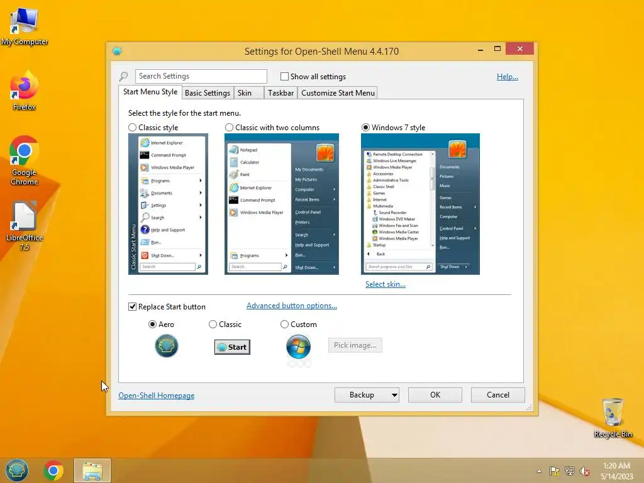This screenshot has width=644, height=483.
Task: Open the Backup dropdown arrow
Action: click(x=394, y=395)
